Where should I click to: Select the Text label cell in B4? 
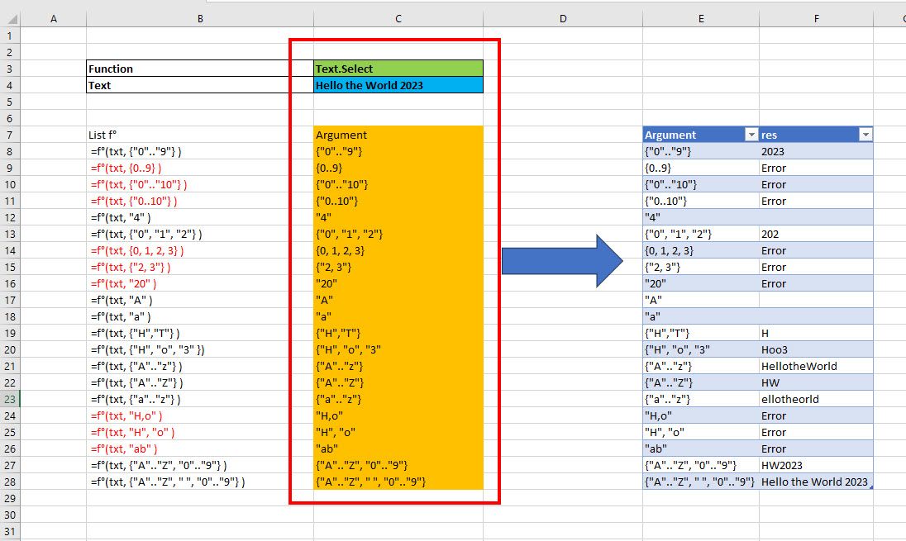pyautogui.click(x=200, y=85)
